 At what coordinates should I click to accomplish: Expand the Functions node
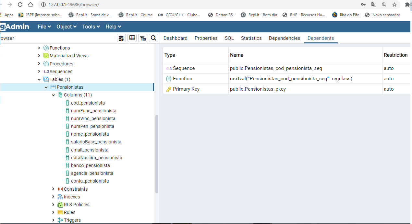click(x=39, y=48)
